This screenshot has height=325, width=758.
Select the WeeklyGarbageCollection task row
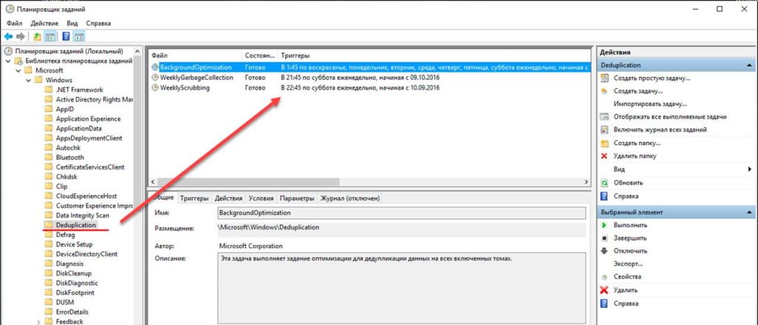coord(196,77)
